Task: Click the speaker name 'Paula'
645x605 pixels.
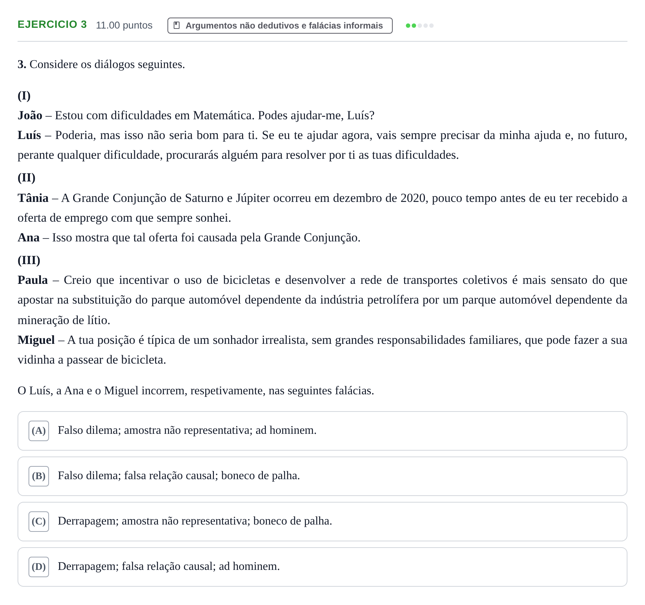Action: pyautogui.click(x=33, y=280)
